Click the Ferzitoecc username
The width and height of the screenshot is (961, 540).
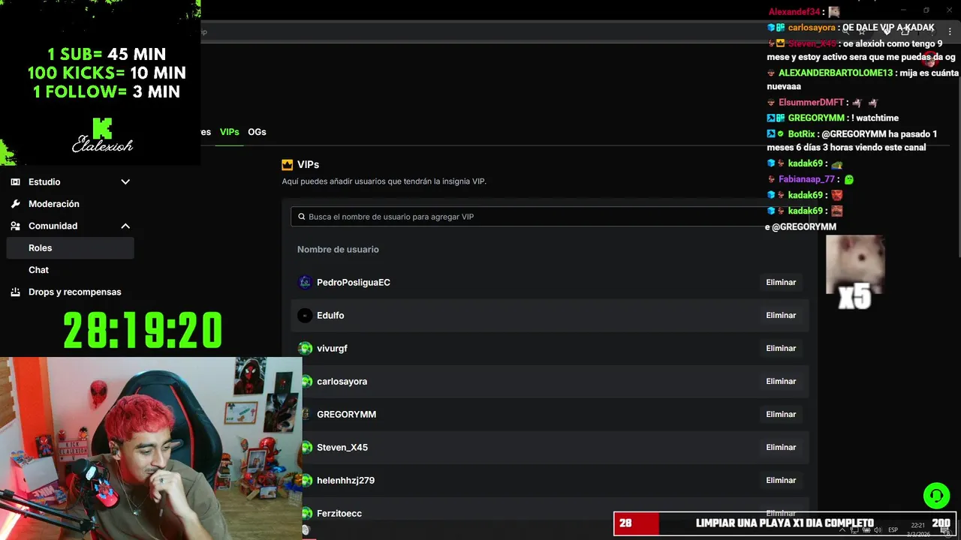[x=339, y=513]
